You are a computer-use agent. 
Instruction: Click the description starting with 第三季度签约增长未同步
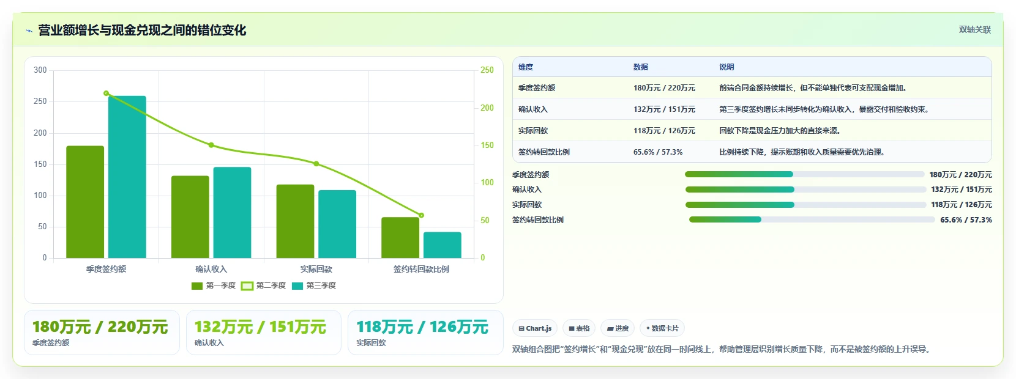click(825, 109)
